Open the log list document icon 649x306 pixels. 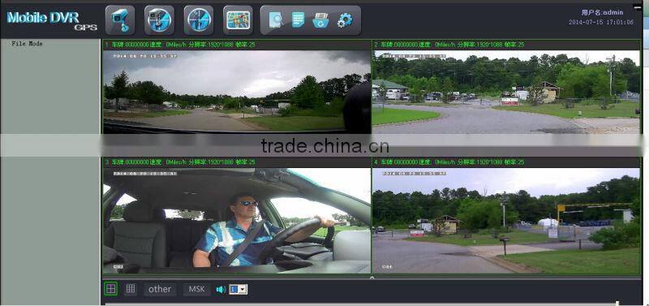298,19
